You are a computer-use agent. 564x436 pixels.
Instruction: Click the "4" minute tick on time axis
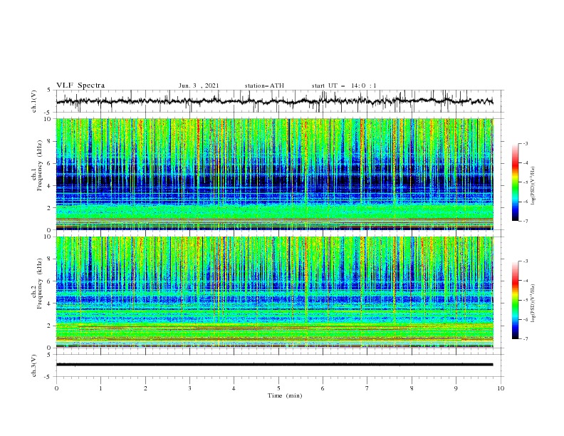click(234, 388)
